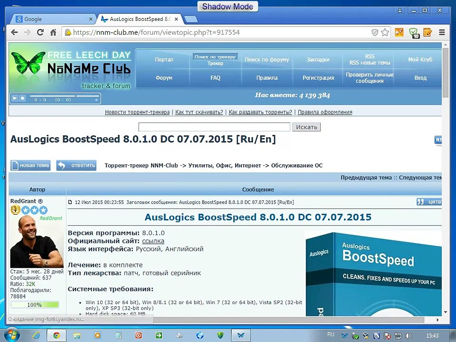
Task: Reload the page with the refresh icon
Action: (40, 32)
